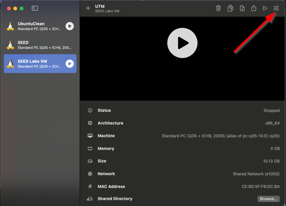Screen dimensions: 286x206
Task: Toggle the sidebar visibility button
Action: click(35, 8)
